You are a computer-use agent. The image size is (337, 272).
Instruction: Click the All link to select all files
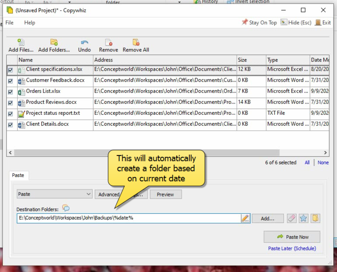307,162
